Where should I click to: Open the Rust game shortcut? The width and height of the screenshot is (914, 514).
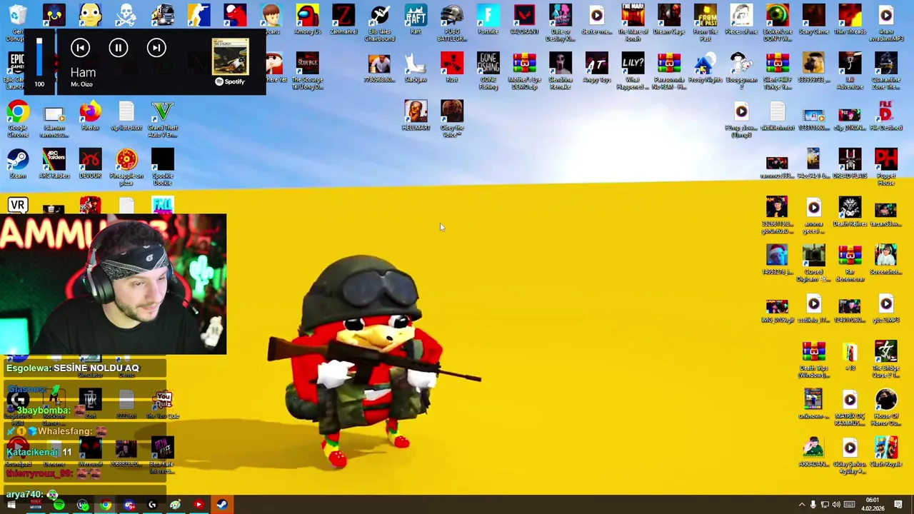pyautogui.click(x=452, y=67)
